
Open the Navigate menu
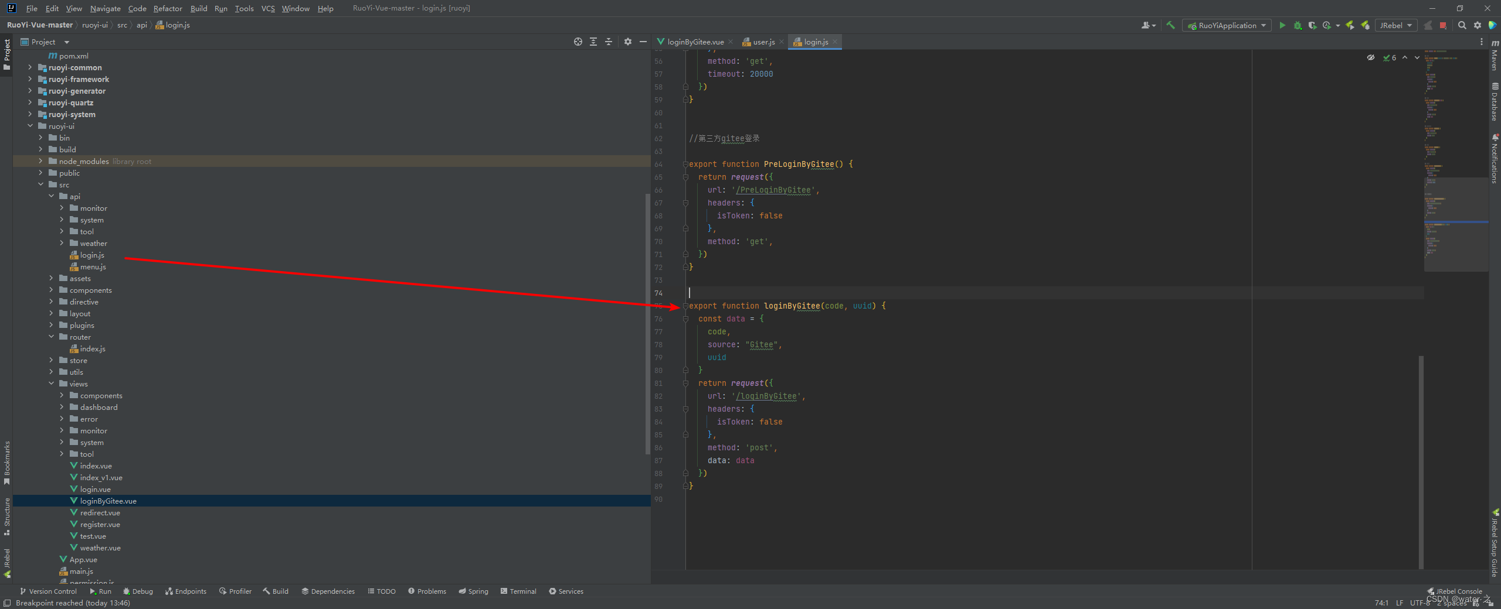105,8
